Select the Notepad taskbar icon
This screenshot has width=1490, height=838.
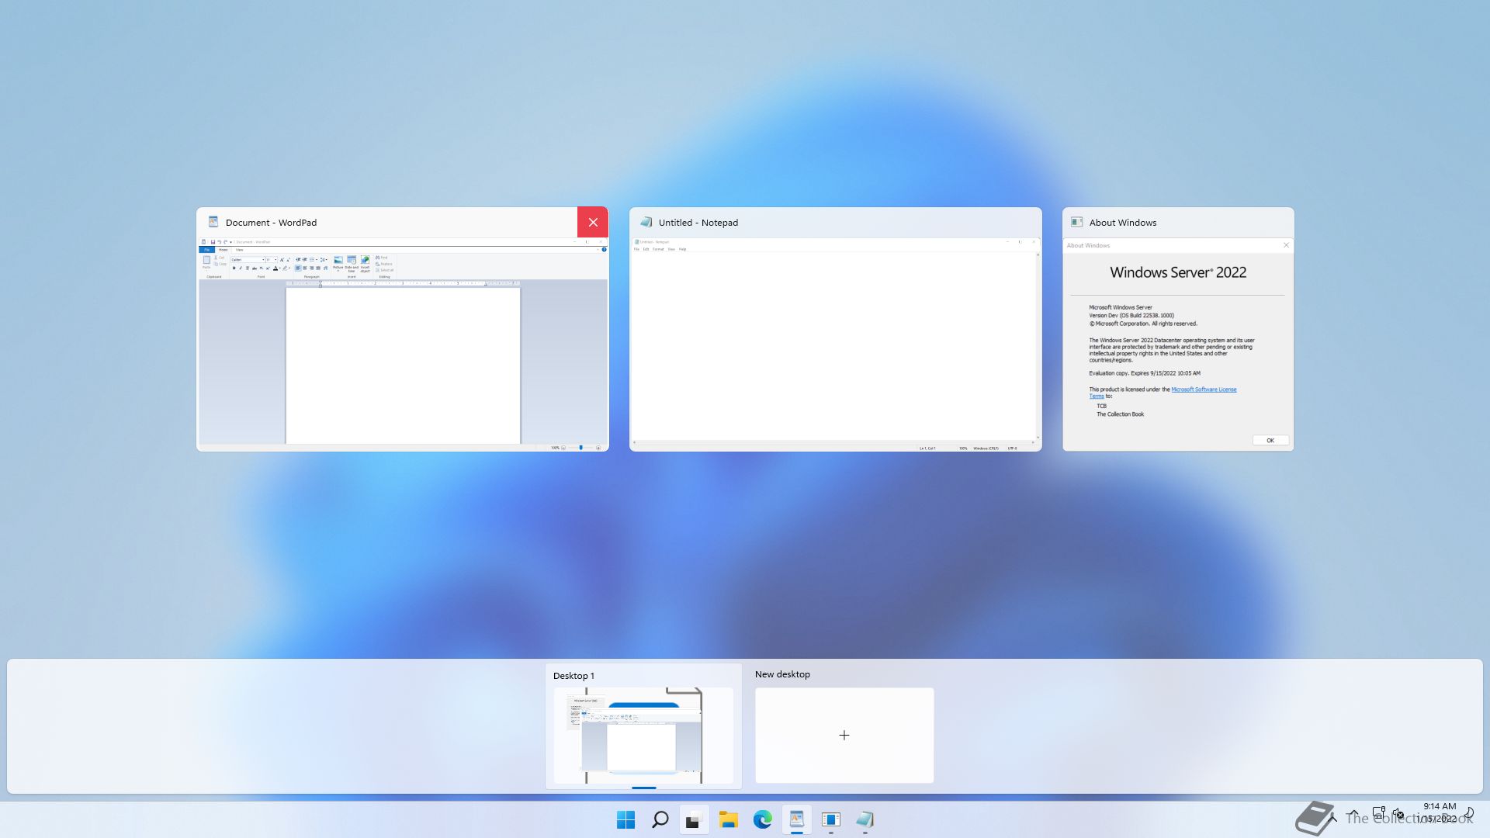coord(865,819)
